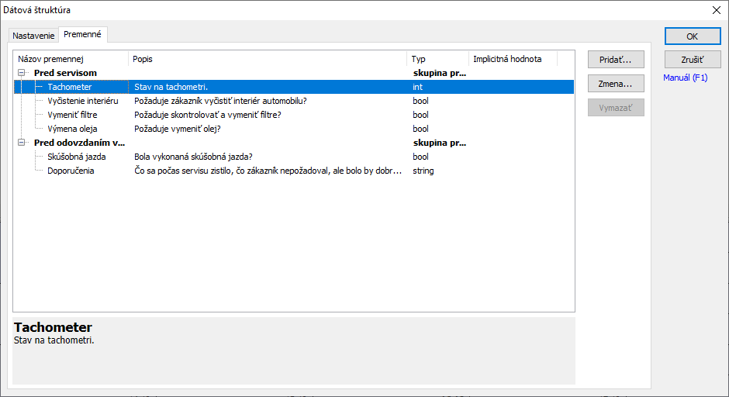This screenshot has height=397, width=729.
Task: Click the 'Implicitná hodnota' column header
Action: (x=512, y=59)
